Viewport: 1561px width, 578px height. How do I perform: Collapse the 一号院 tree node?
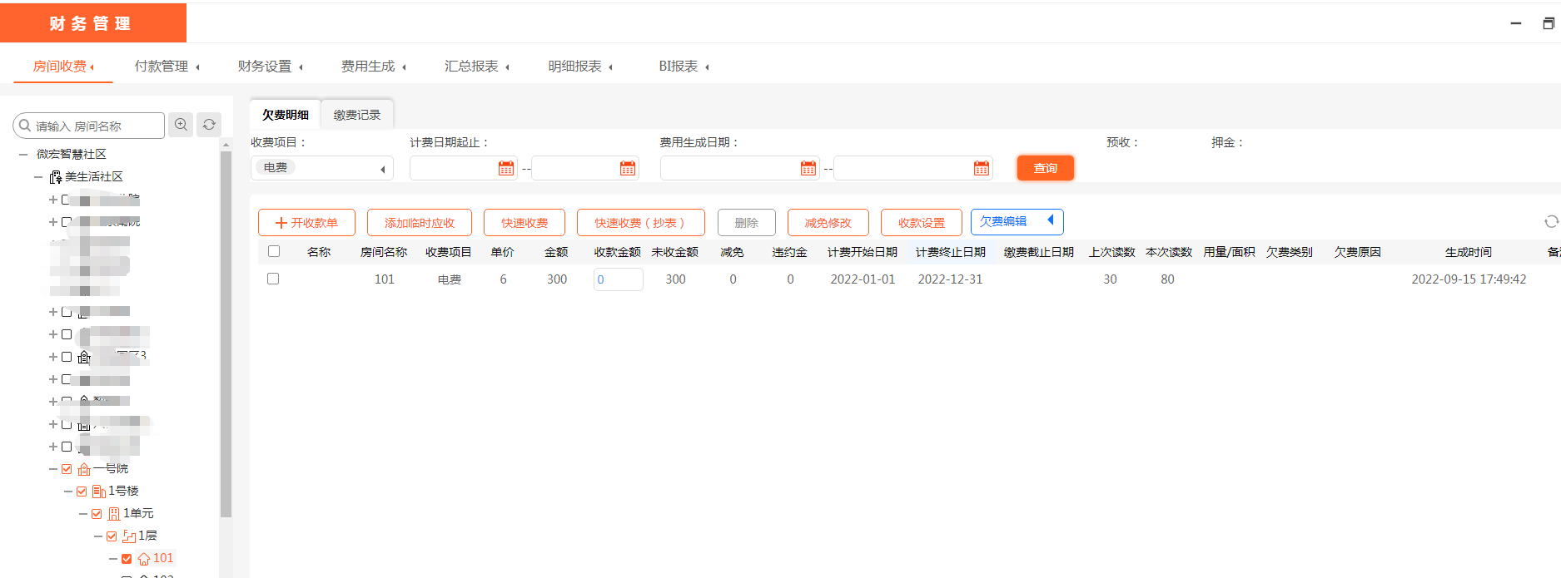pyautogui.click(x=53, y=469)
